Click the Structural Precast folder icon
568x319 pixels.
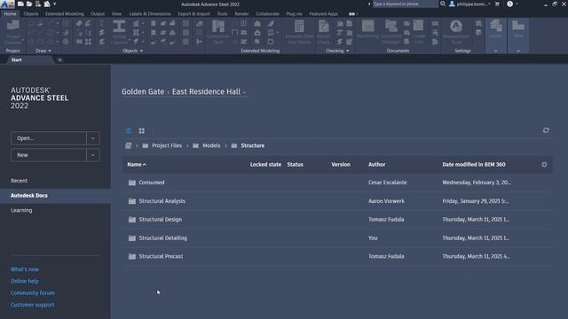tap(132, 256)
